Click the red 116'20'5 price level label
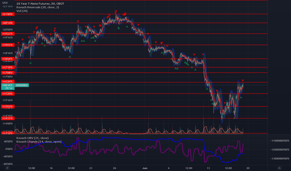 pos(7,81)
